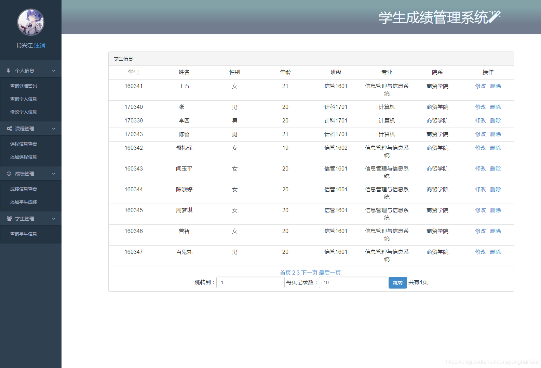Collapse the 成绩管理 section chevron
The image size is (541, 368).
click(x=54, y=174)
